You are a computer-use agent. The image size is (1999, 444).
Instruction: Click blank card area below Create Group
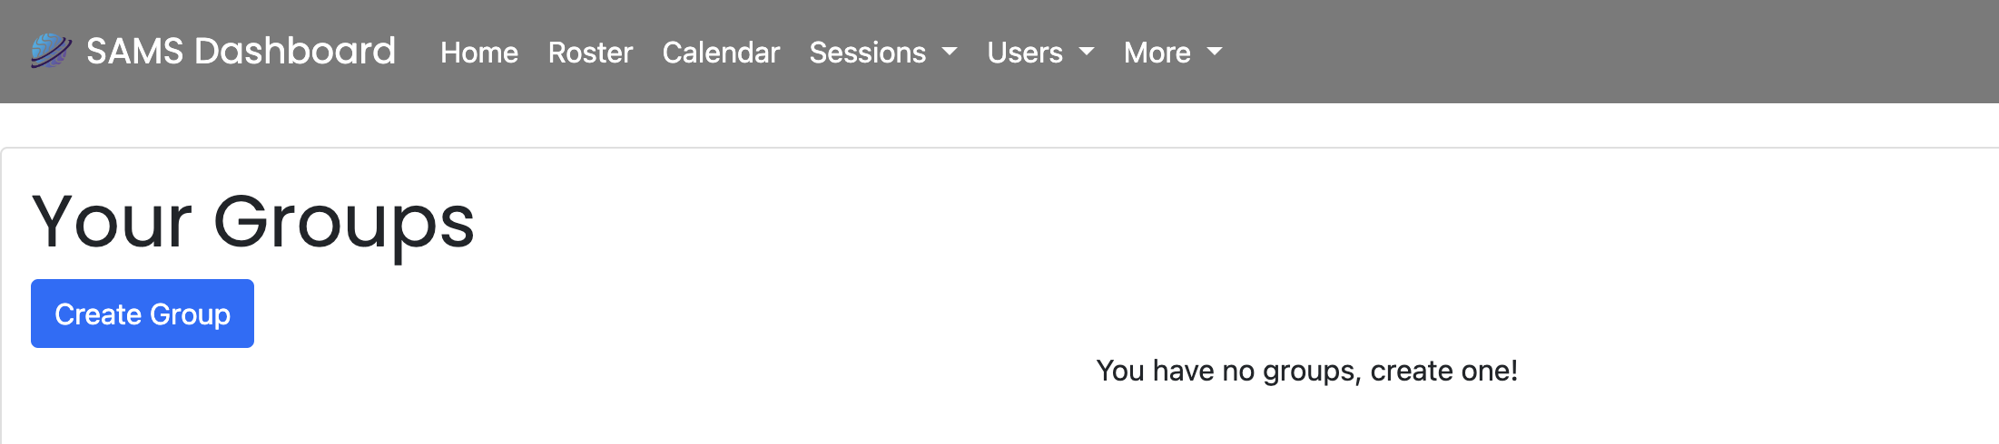363,399
